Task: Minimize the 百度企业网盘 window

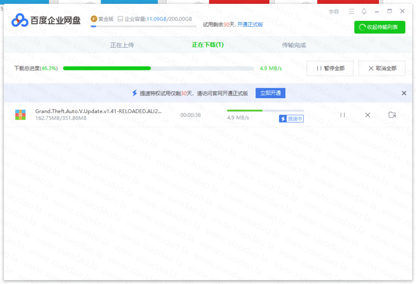Action: pos(377,12)
